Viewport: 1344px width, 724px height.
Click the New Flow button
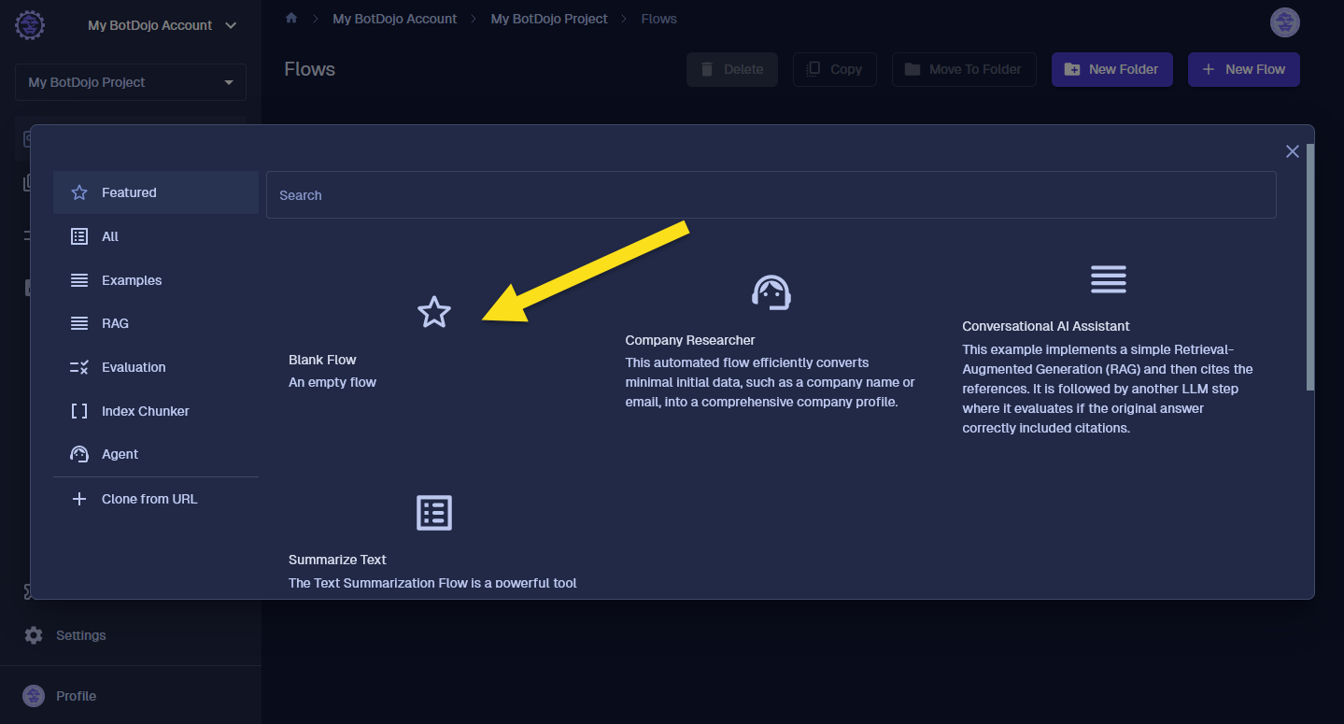tap(1243, 69)
